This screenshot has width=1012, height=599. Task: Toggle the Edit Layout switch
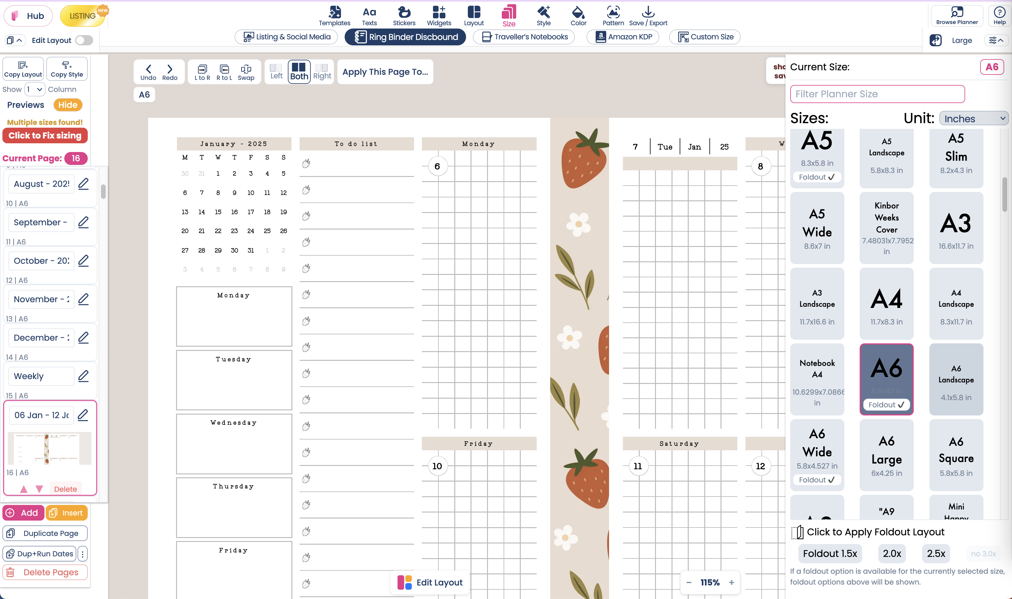click(x=84, y=40)
